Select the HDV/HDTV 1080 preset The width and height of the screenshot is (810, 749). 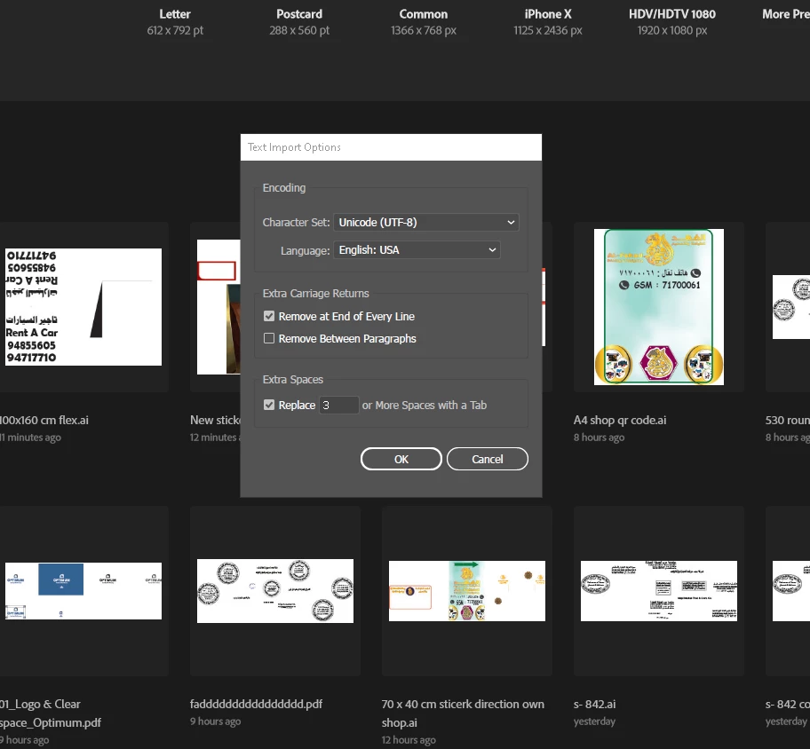672,22
